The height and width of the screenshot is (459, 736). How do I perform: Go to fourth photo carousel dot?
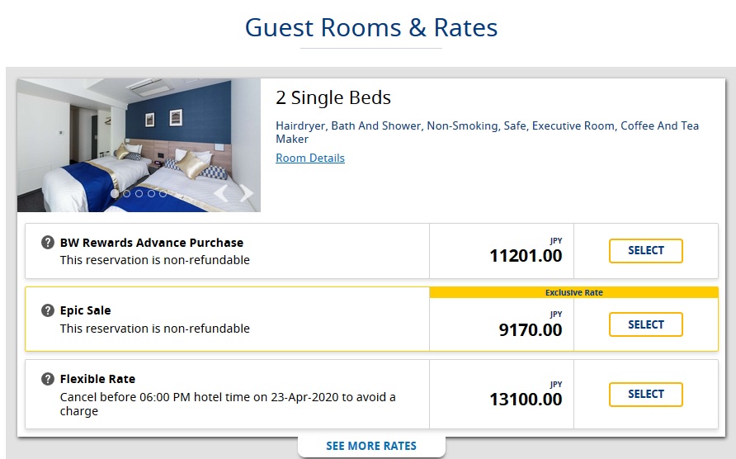[x=151, y=193]
